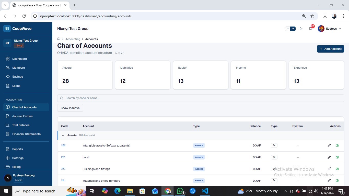Click the Liabilities summary card

(143, 75)
